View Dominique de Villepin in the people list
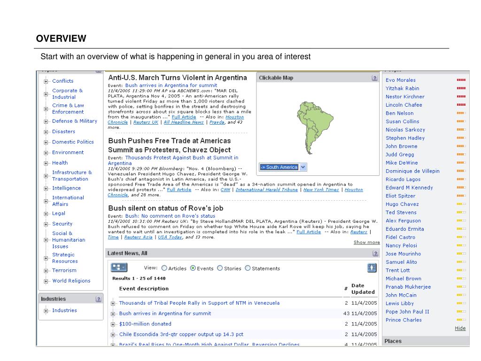The width and height of the screenshot is (481, 361). (x=412, y=171)
